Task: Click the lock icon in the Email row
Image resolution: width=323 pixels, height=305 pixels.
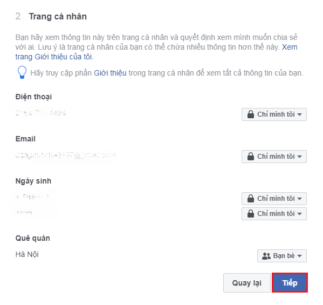Action: click(x=251, y=157)
